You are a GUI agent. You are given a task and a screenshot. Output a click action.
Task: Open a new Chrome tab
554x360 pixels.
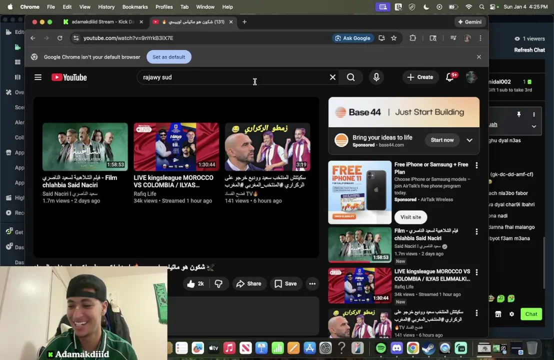click(244, 22)
